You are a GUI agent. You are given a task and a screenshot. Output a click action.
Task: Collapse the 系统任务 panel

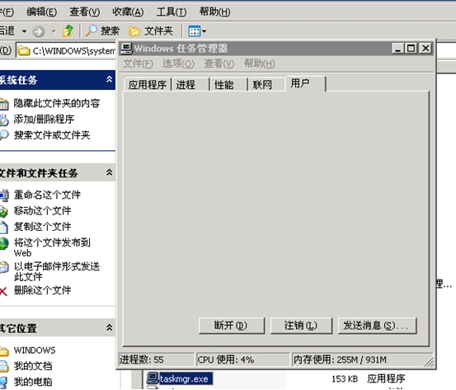pyautogui.click(x=110, y=79)
